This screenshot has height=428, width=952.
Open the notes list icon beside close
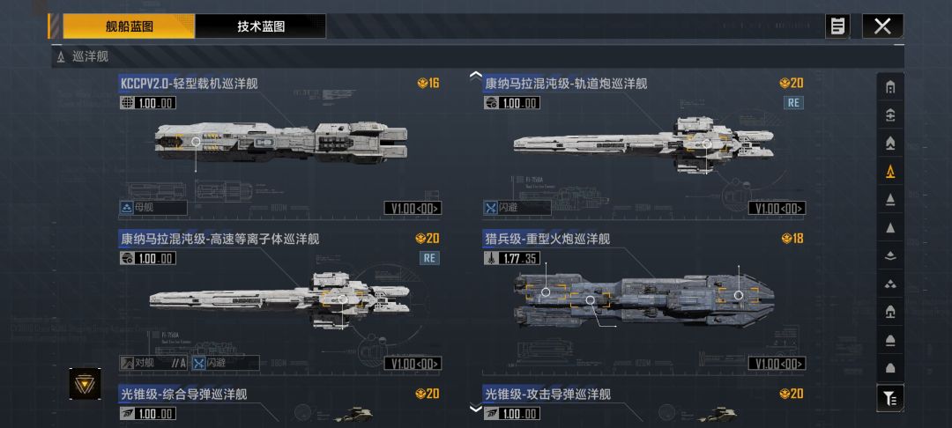pos(838,26)
